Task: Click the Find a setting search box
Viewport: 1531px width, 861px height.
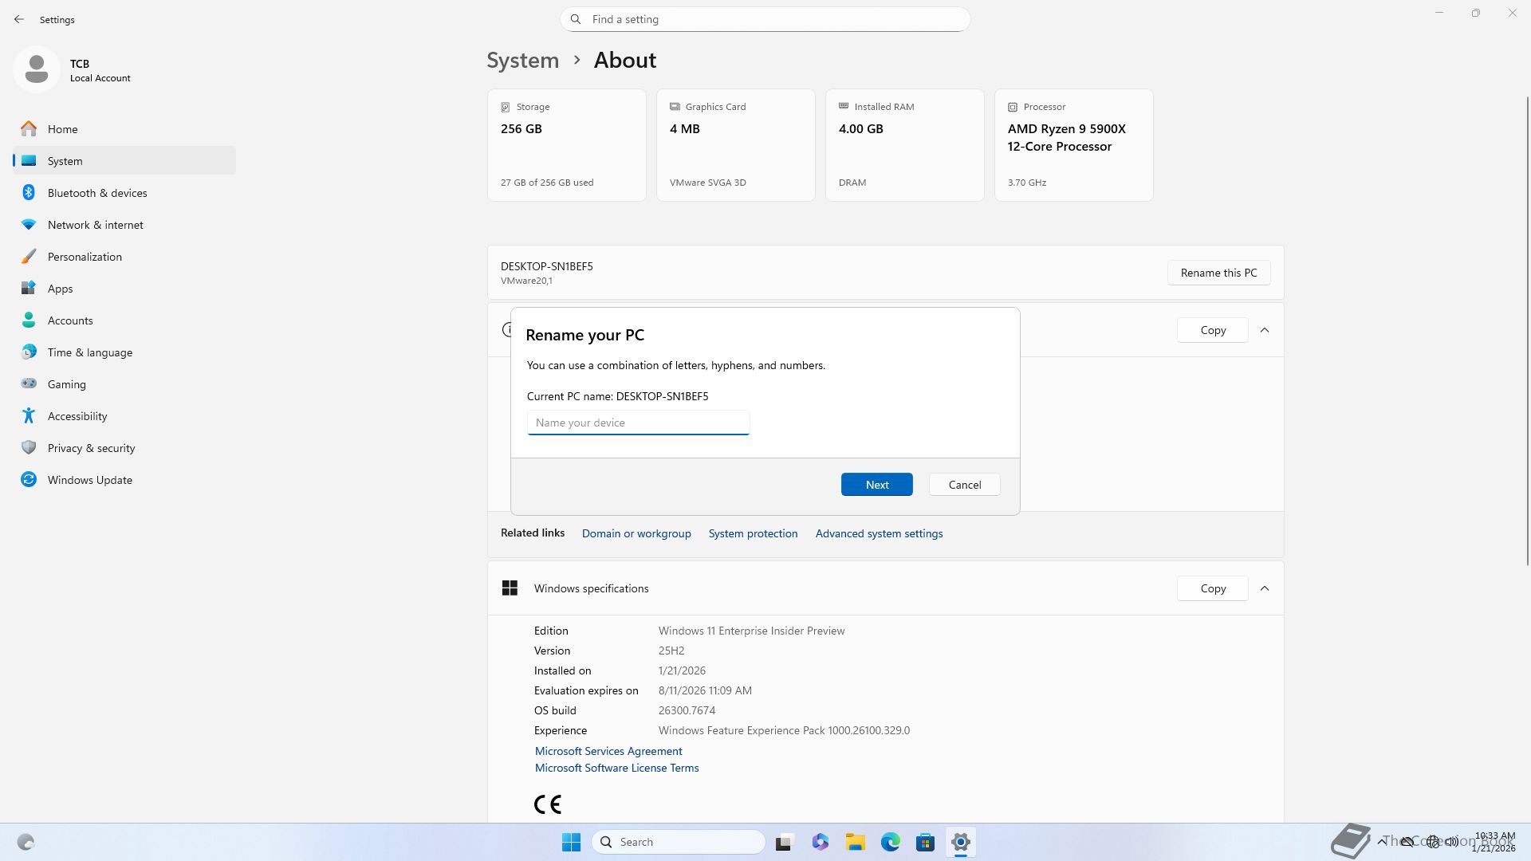Action: click(765, 19)
